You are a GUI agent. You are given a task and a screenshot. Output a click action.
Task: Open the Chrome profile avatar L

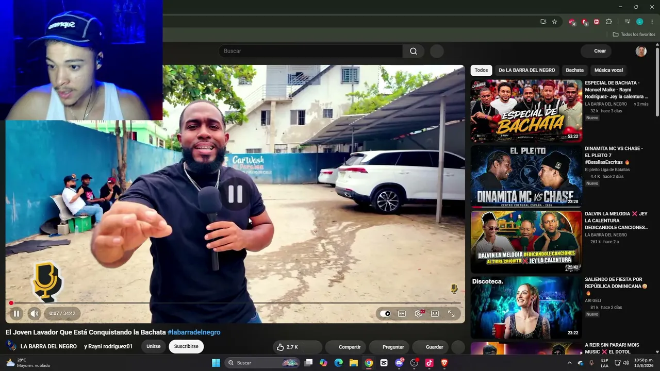(x=639, y=22)
